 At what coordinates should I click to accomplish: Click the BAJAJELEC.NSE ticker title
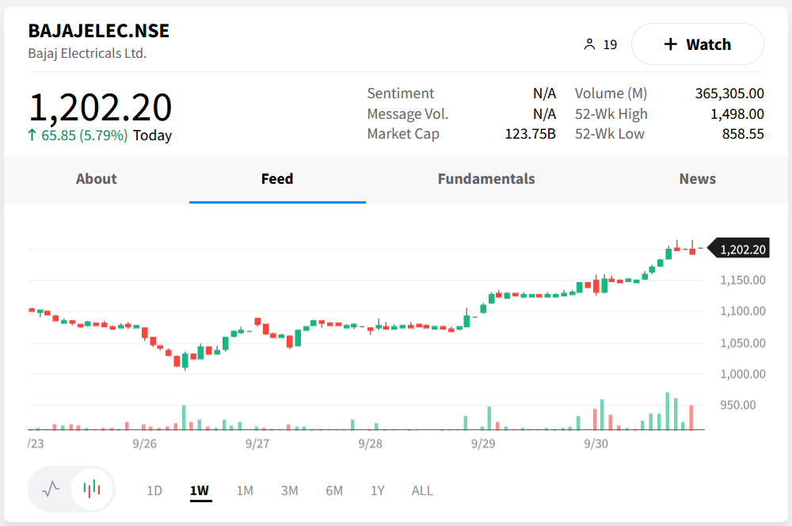[99, 31]
